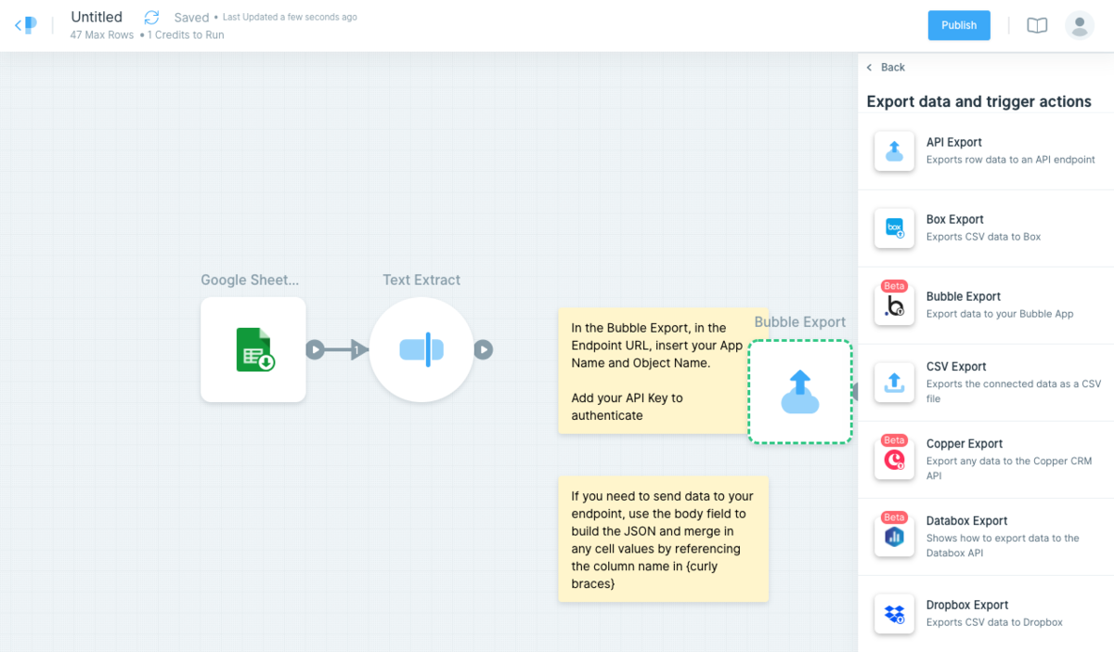Click the Google Sheets output arrow connector
The height and width of the screenshot is (652, 1114).
coord(316,350)
